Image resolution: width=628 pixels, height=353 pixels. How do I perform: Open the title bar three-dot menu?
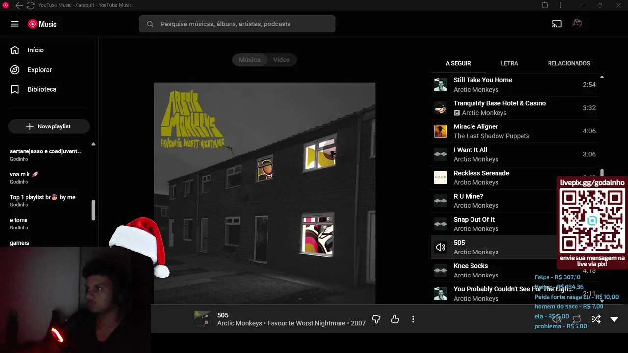point(560,5)
